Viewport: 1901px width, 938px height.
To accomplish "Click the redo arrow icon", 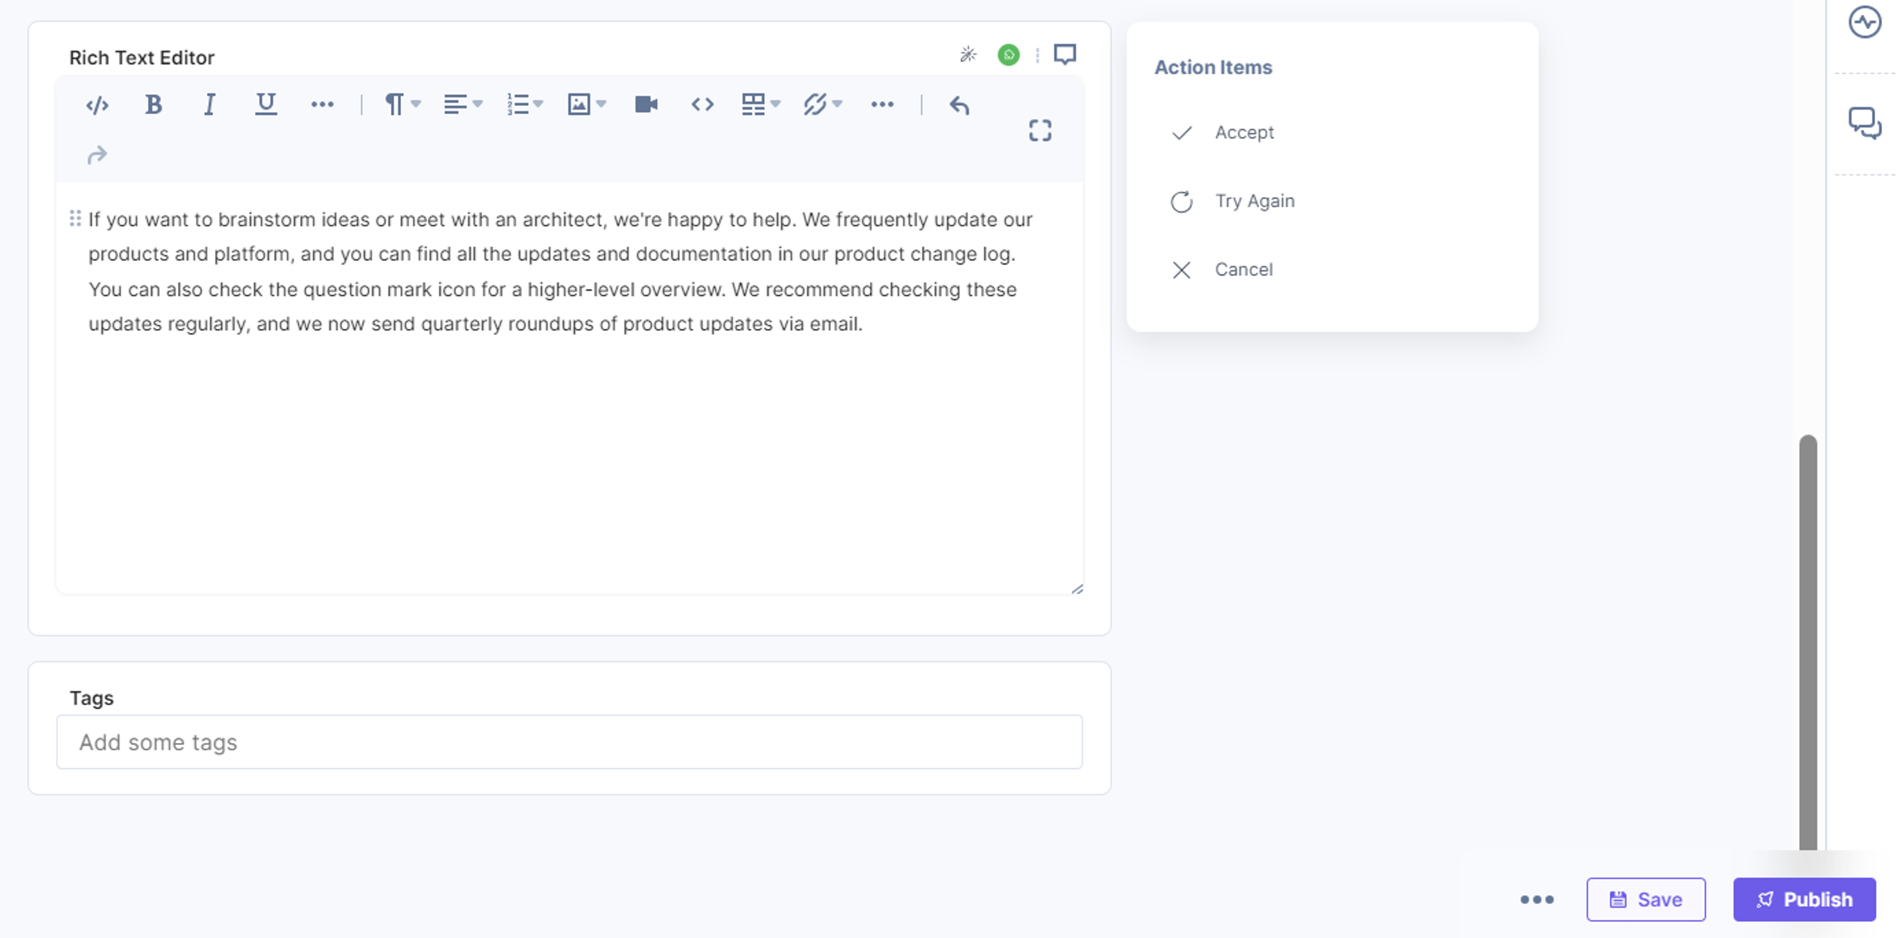I will pyautogui.click(x=97, y=155).
